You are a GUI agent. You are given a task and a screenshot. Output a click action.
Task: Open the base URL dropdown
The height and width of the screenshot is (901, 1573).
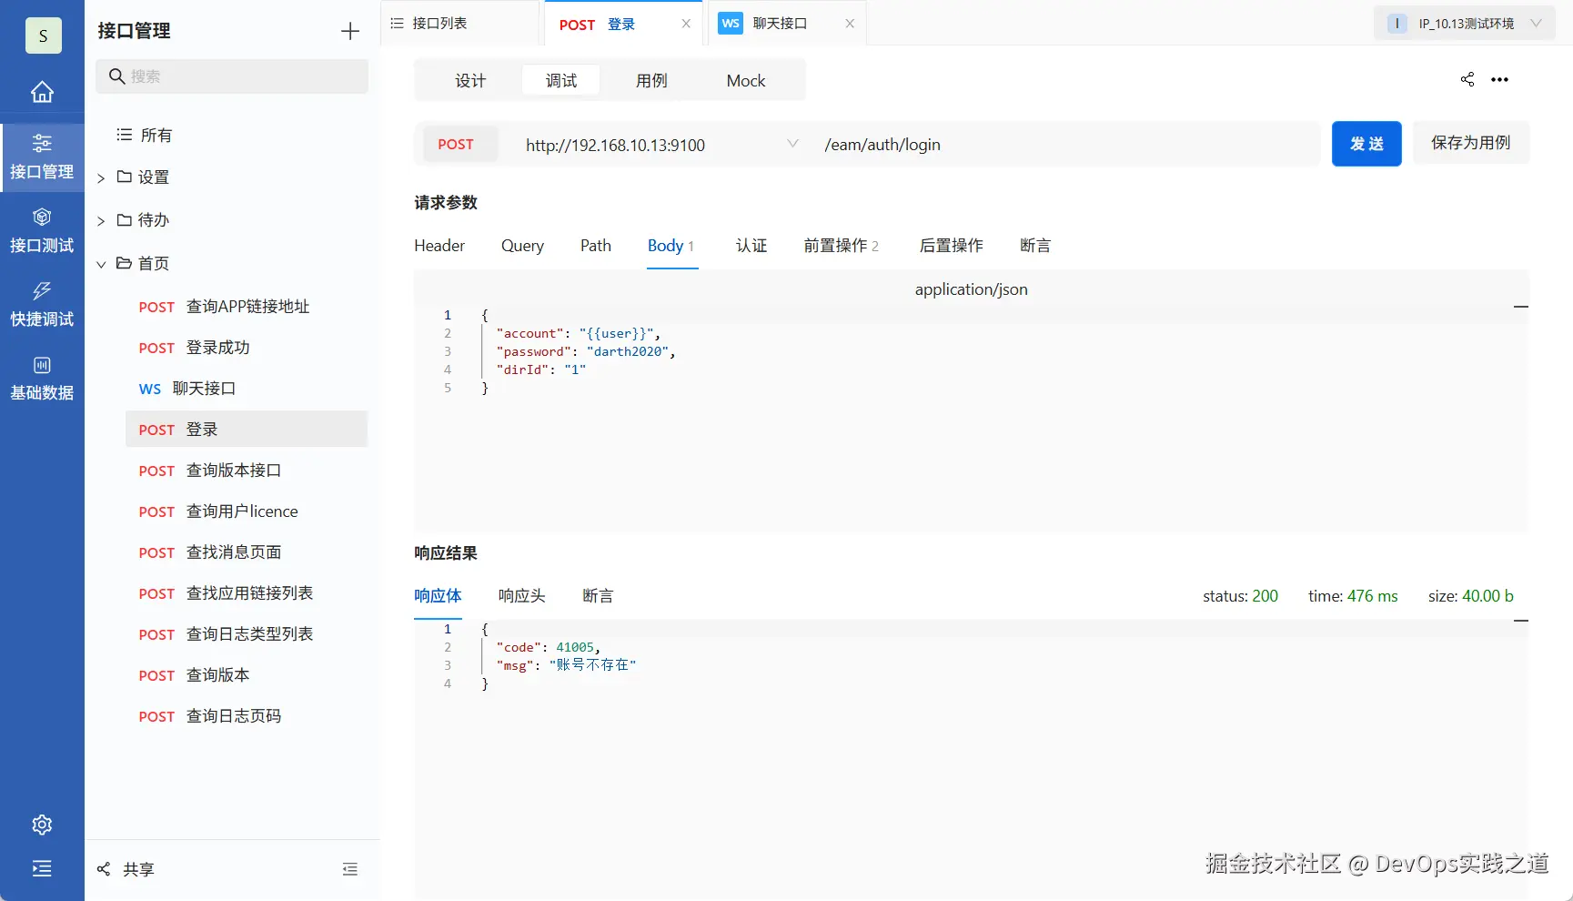pyautogui.click(x=792, y=144)
